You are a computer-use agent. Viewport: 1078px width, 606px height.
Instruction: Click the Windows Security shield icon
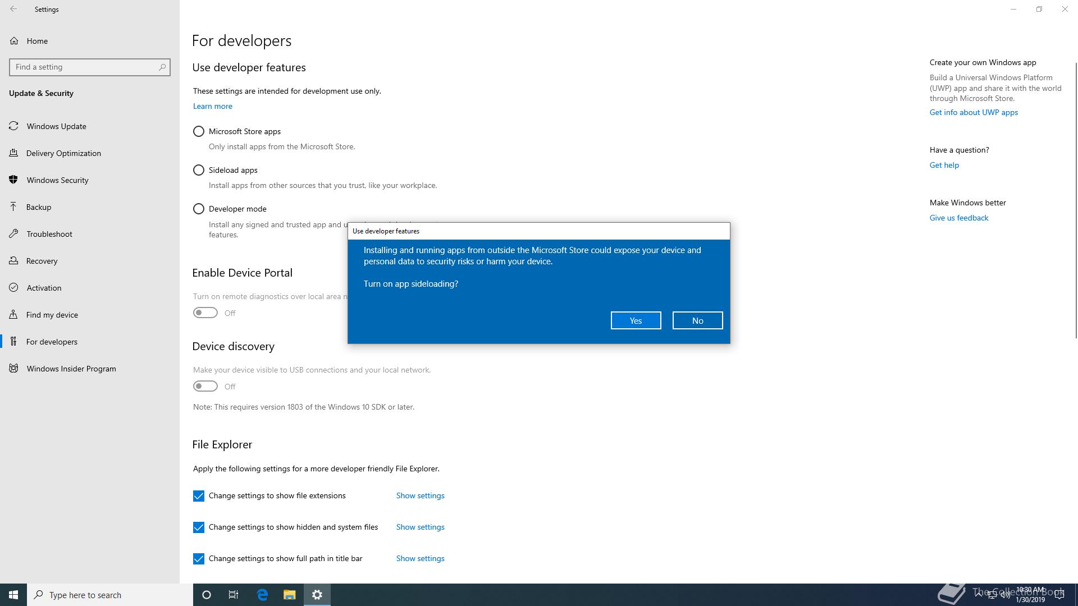click(13, 180)
